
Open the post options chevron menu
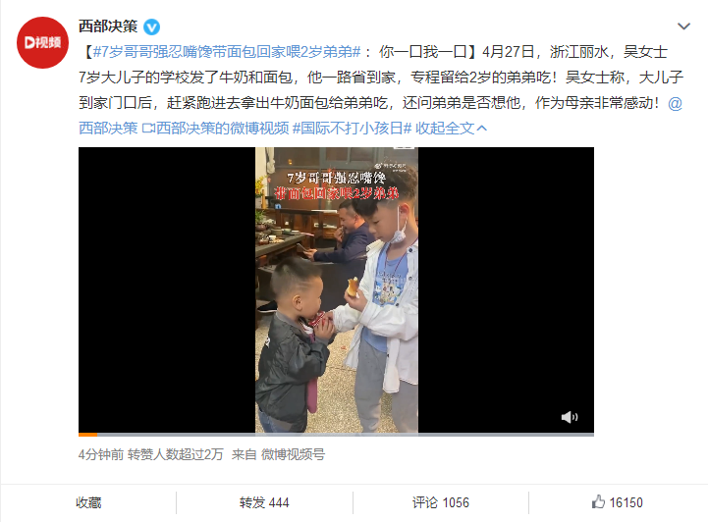(683, 26)
